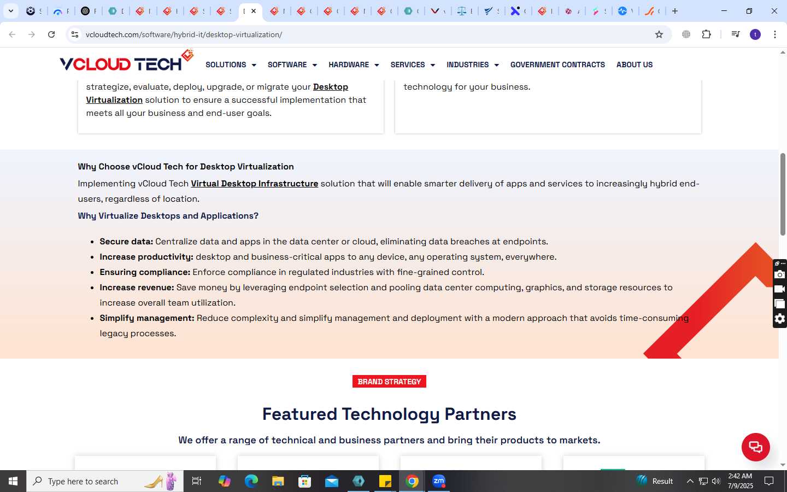Screen dimensions: 787x492
Task: Click the 'Secure data:' bullet label
Action: (x=126, y=242)
